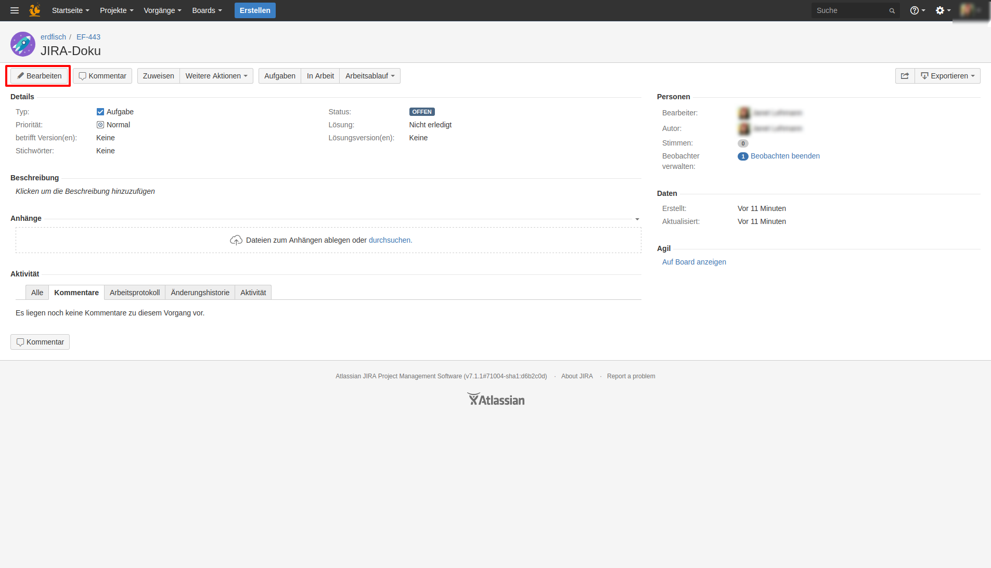Click the Nicht erledigt resolution value
Image resolution: width=991 pixels, height=568 pixels.
pos(430,125)
